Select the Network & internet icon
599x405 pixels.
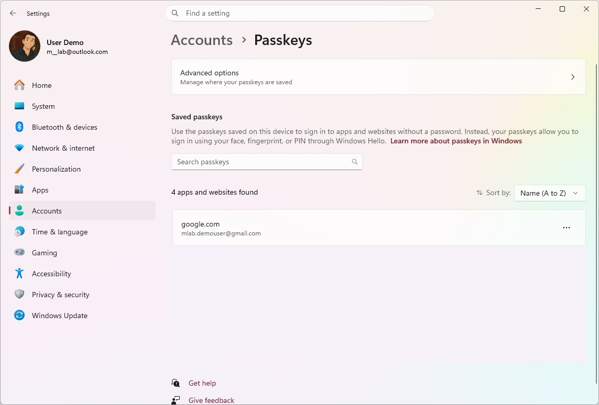click(19, 148)
